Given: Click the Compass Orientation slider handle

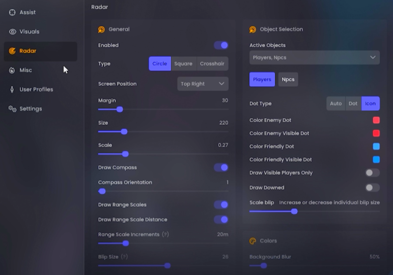Looking at the screenshot, I should 102,191.
